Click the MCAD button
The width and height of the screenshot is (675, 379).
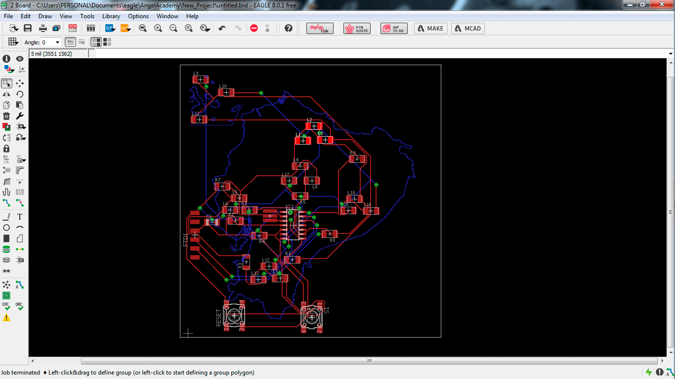click(467, 29)
